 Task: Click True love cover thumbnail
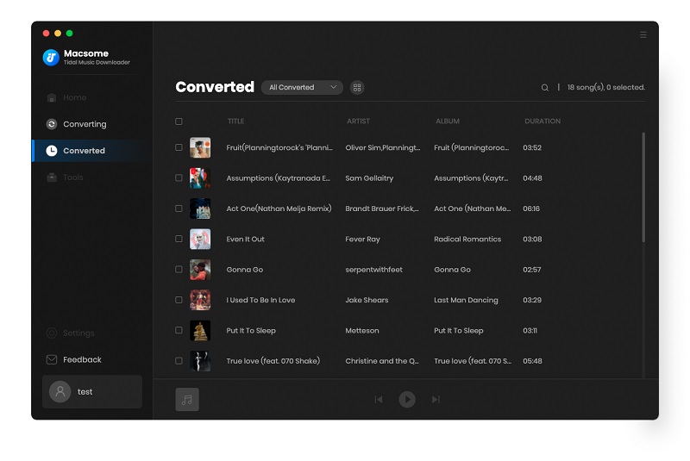[200, 361]
